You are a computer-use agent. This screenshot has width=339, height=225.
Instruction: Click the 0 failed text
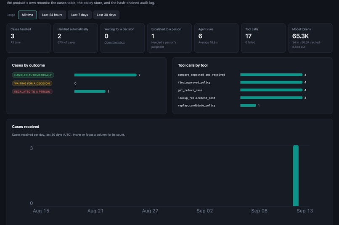250,42
